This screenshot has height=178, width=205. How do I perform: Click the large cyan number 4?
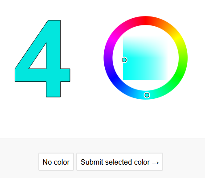pyautogui.click(x=42, y=59)
